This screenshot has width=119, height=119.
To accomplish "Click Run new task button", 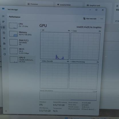I will click(90, 19).
